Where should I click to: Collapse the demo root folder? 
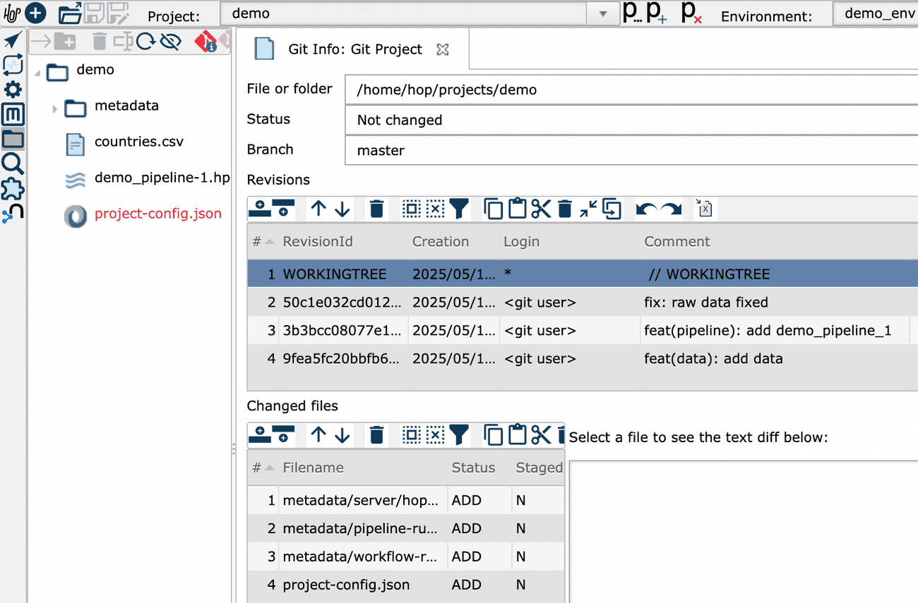(x=37, y=73)
